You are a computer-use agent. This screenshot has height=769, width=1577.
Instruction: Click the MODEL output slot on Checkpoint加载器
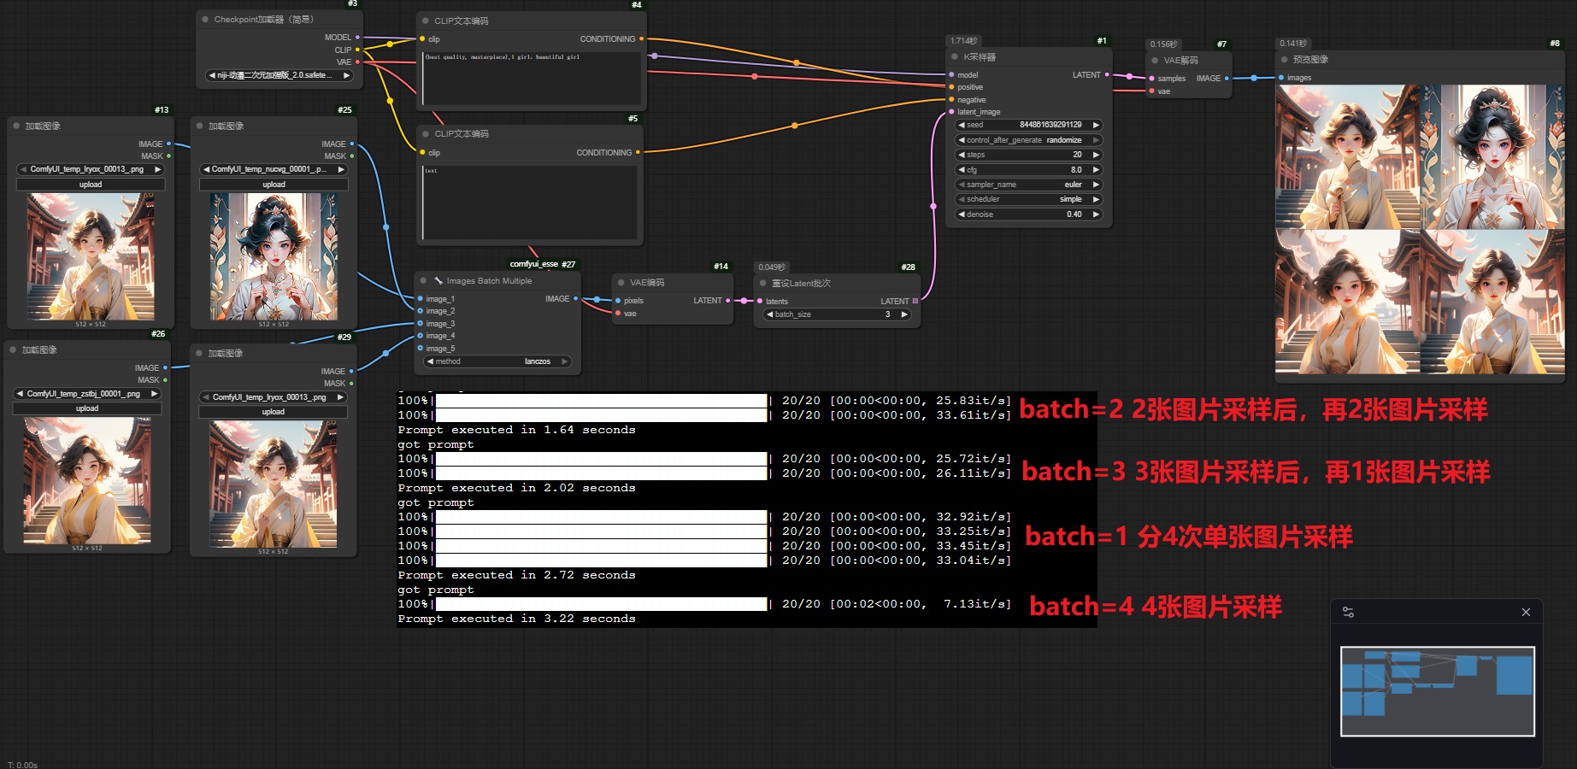pos(357,38)
